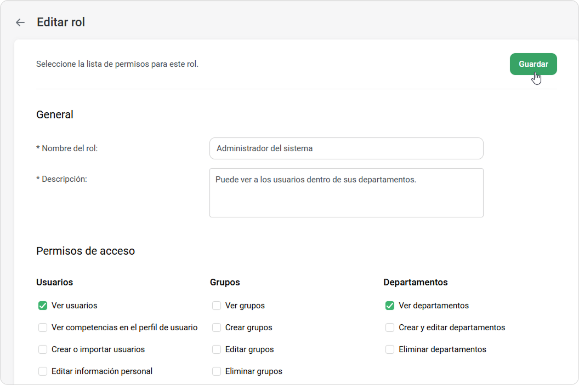
Task: Click the Usuarios column heading
Action: pyautogui.click(x=54, y=283)
